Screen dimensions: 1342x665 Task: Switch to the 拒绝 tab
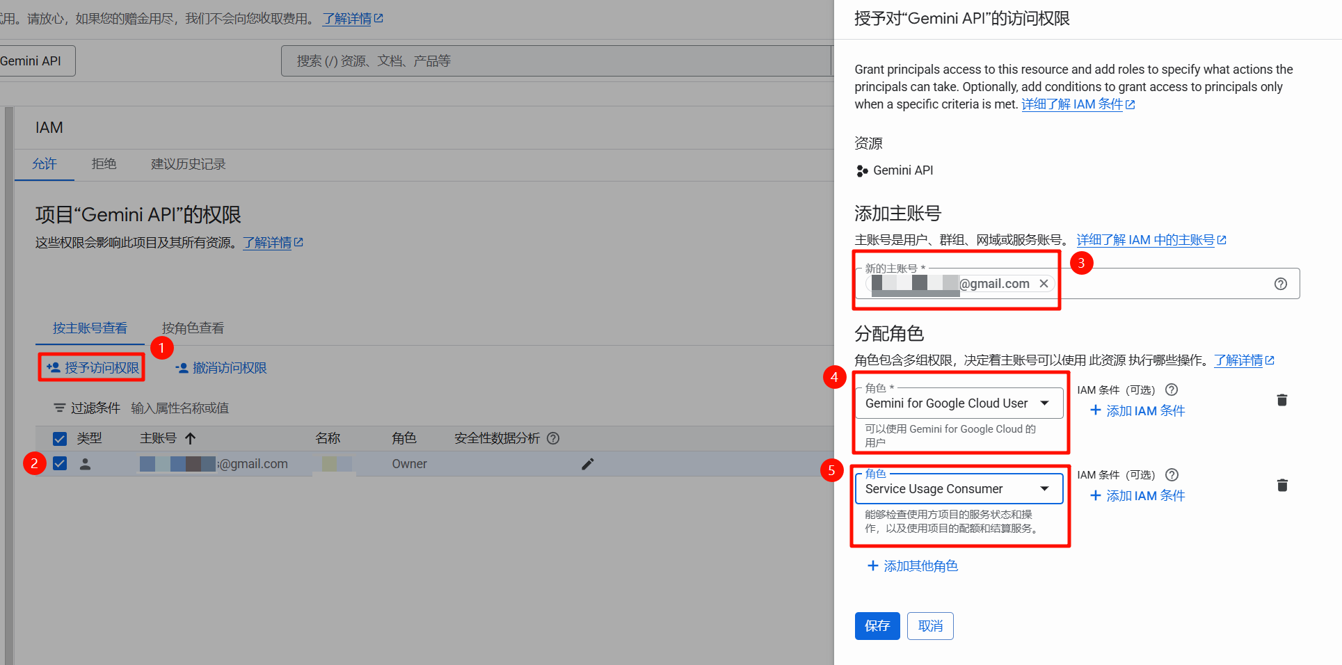(x=104, y=164)
